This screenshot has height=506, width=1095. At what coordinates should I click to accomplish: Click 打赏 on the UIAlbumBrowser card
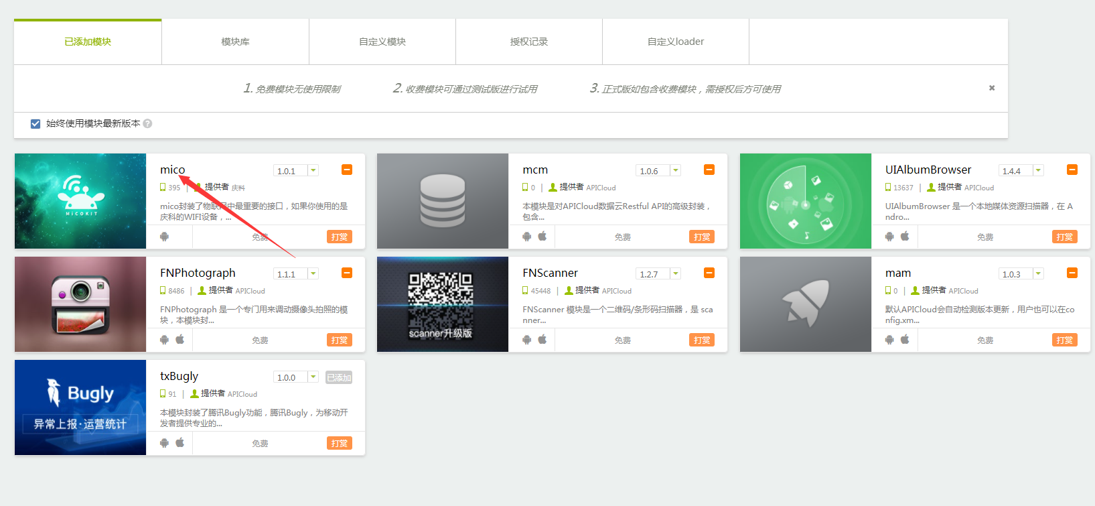[x=1065, y=237]
